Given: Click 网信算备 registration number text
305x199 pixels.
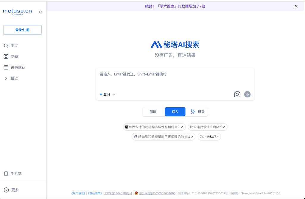Looking at the screenshot, I should tap(203, 193).
